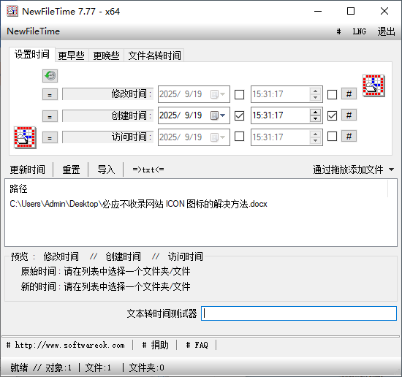This screenshot has width=402, height=377.
Task: Click the 文本转时间测试器 input field
Action: tap(299, 313)
